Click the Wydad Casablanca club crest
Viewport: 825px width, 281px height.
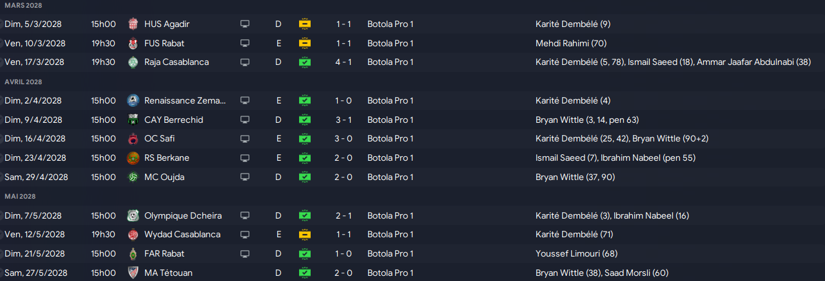[x=132, y=234]
